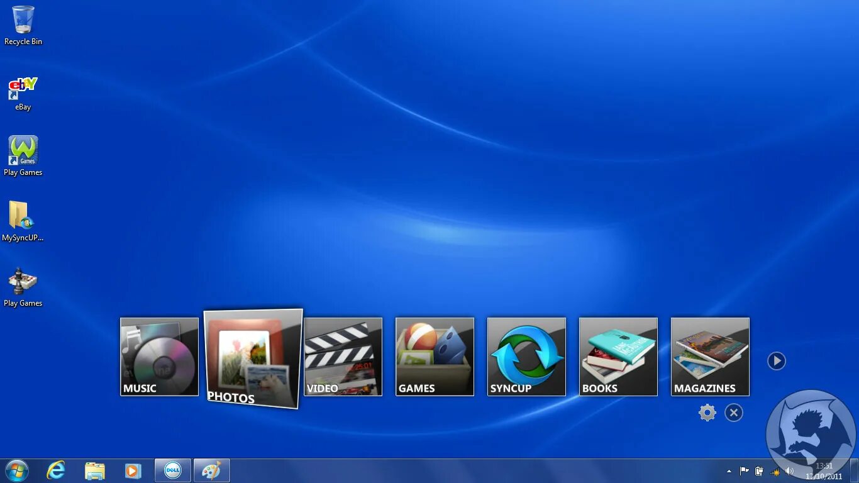The height and width of the screenshot is (483, 859).
Task: Switch to Dell Stage taskbar button
Action: click(x=173, y=470)
